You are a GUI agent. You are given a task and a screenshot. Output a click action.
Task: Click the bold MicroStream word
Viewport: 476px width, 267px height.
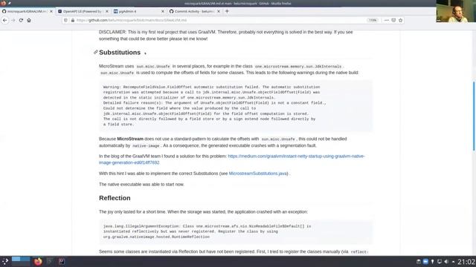coord(130,139)
